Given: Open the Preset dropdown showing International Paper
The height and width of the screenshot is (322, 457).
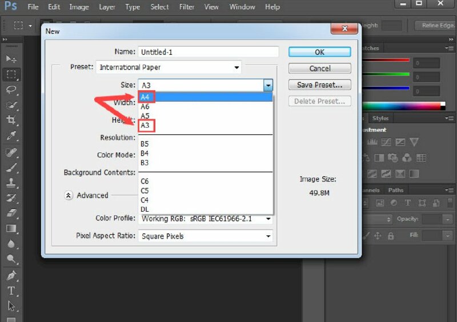Looking at the screenshot, I should (169, 67).
